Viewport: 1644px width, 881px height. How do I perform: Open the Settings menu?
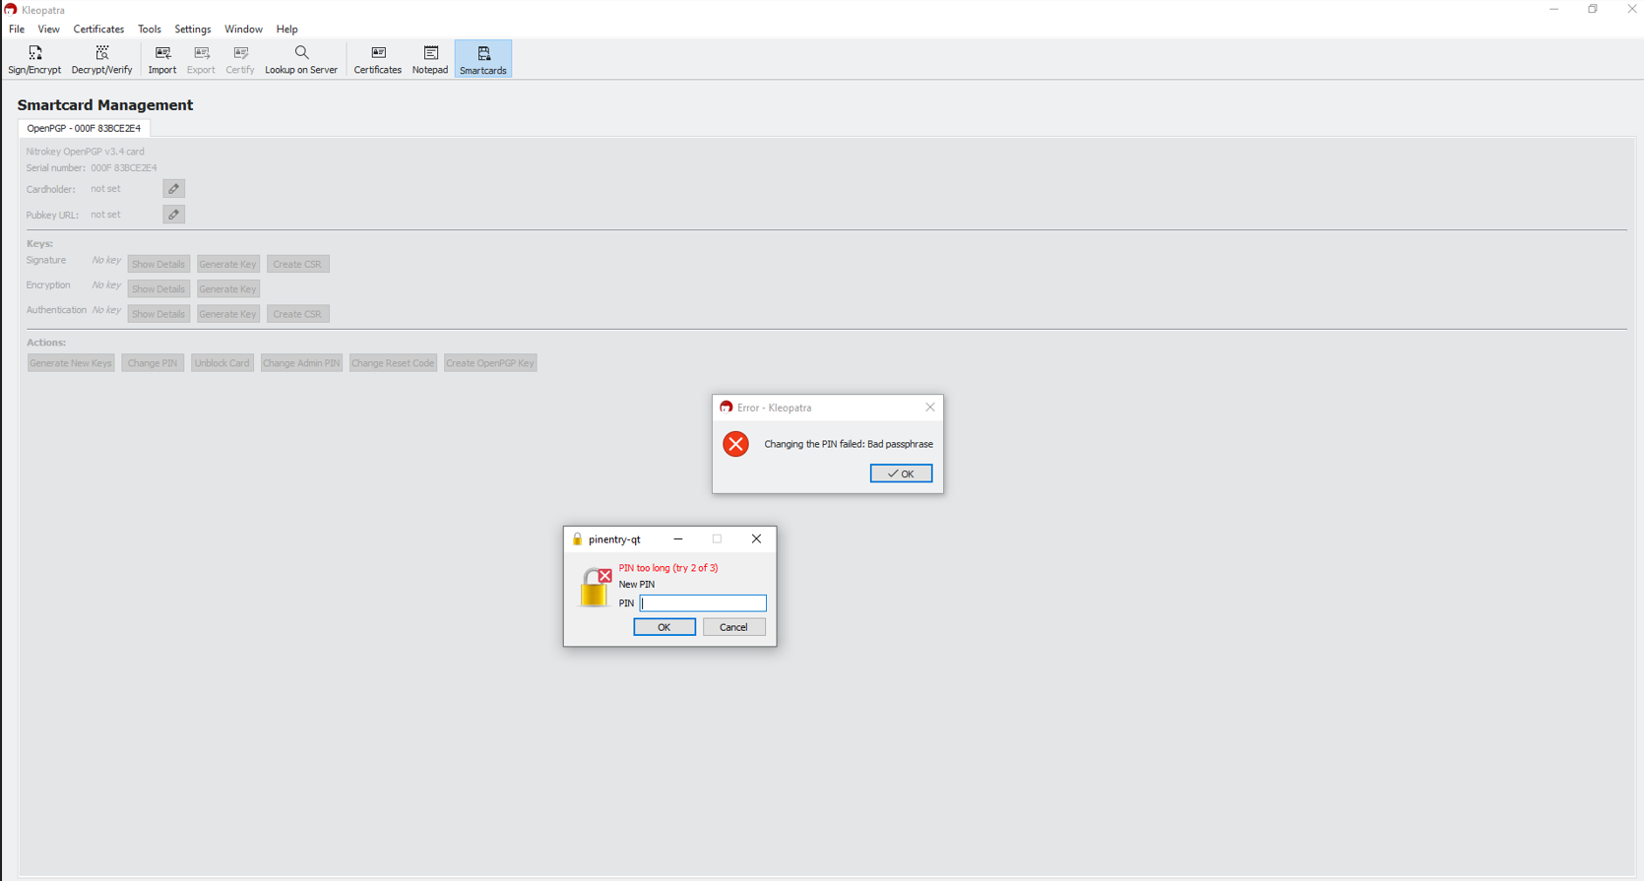193,30
